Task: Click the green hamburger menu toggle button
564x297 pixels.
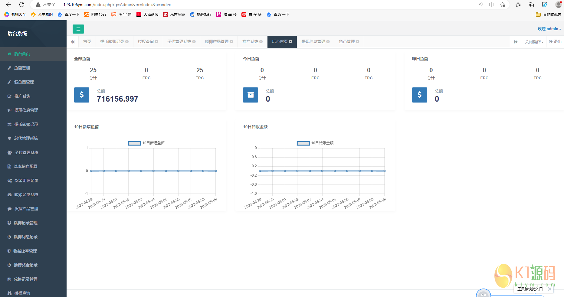Action: coord(78,29)
